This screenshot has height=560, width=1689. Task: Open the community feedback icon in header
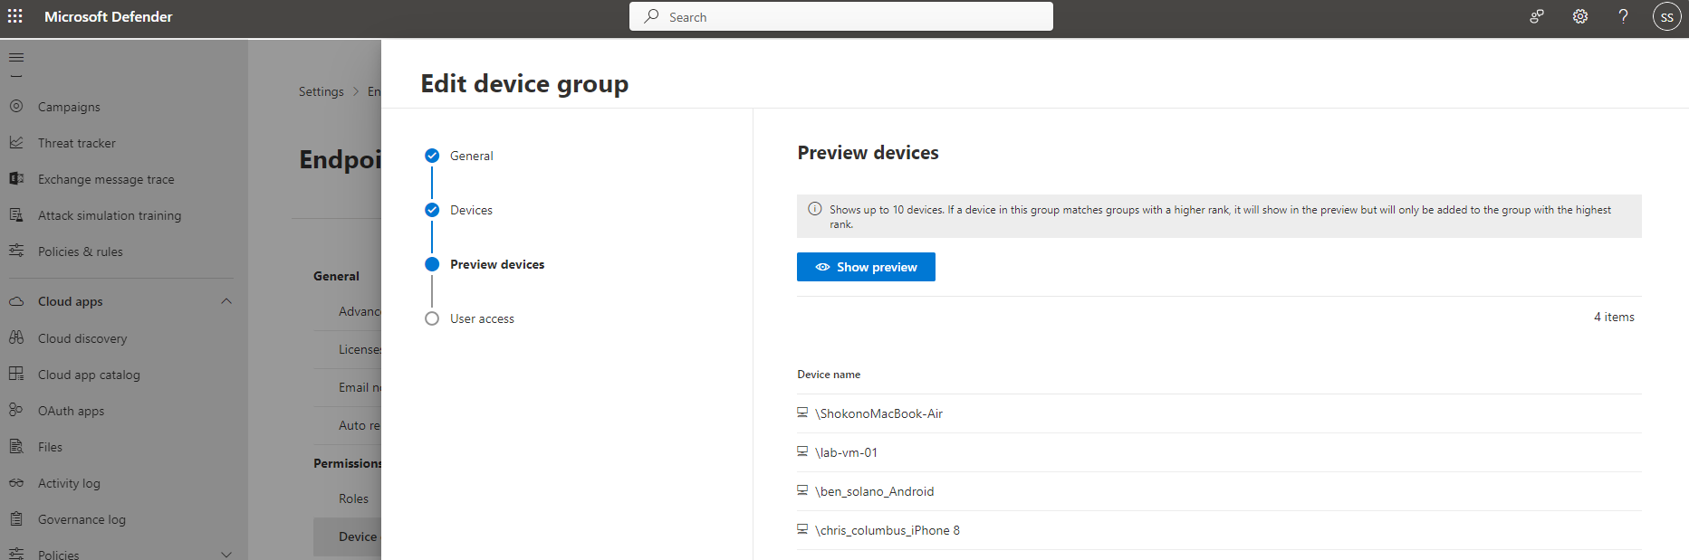tap(1537, 16)
